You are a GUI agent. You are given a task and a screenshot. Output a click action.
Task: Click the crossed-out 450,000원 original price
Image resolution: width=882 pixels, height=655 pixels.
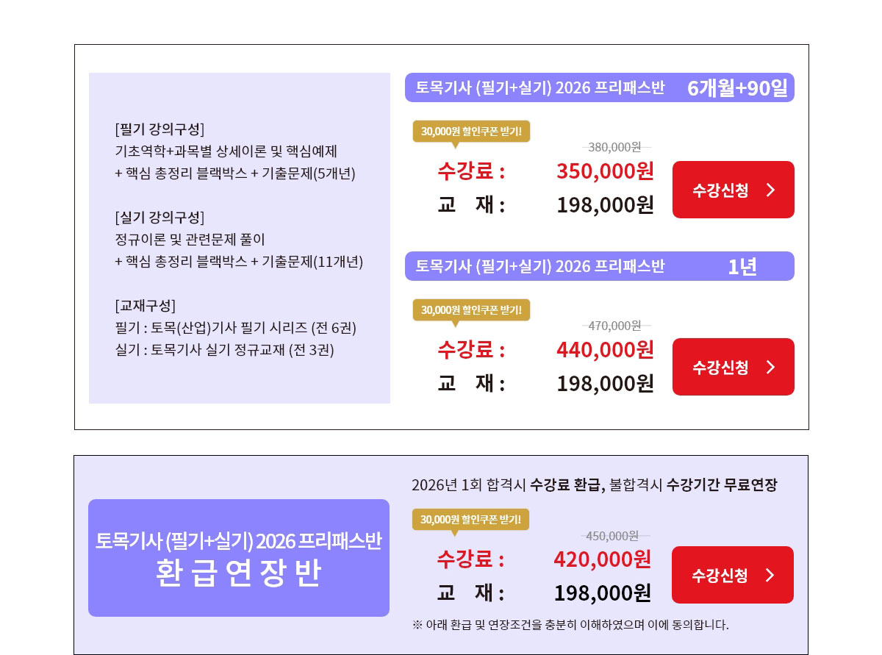click(612, 536)
